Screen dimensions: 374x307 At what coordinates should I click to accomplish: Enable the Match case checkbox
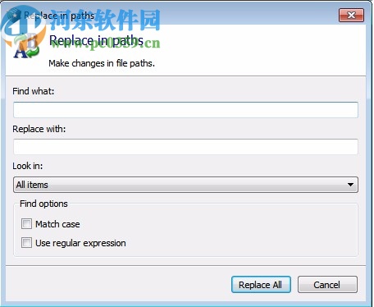point(26,224)
